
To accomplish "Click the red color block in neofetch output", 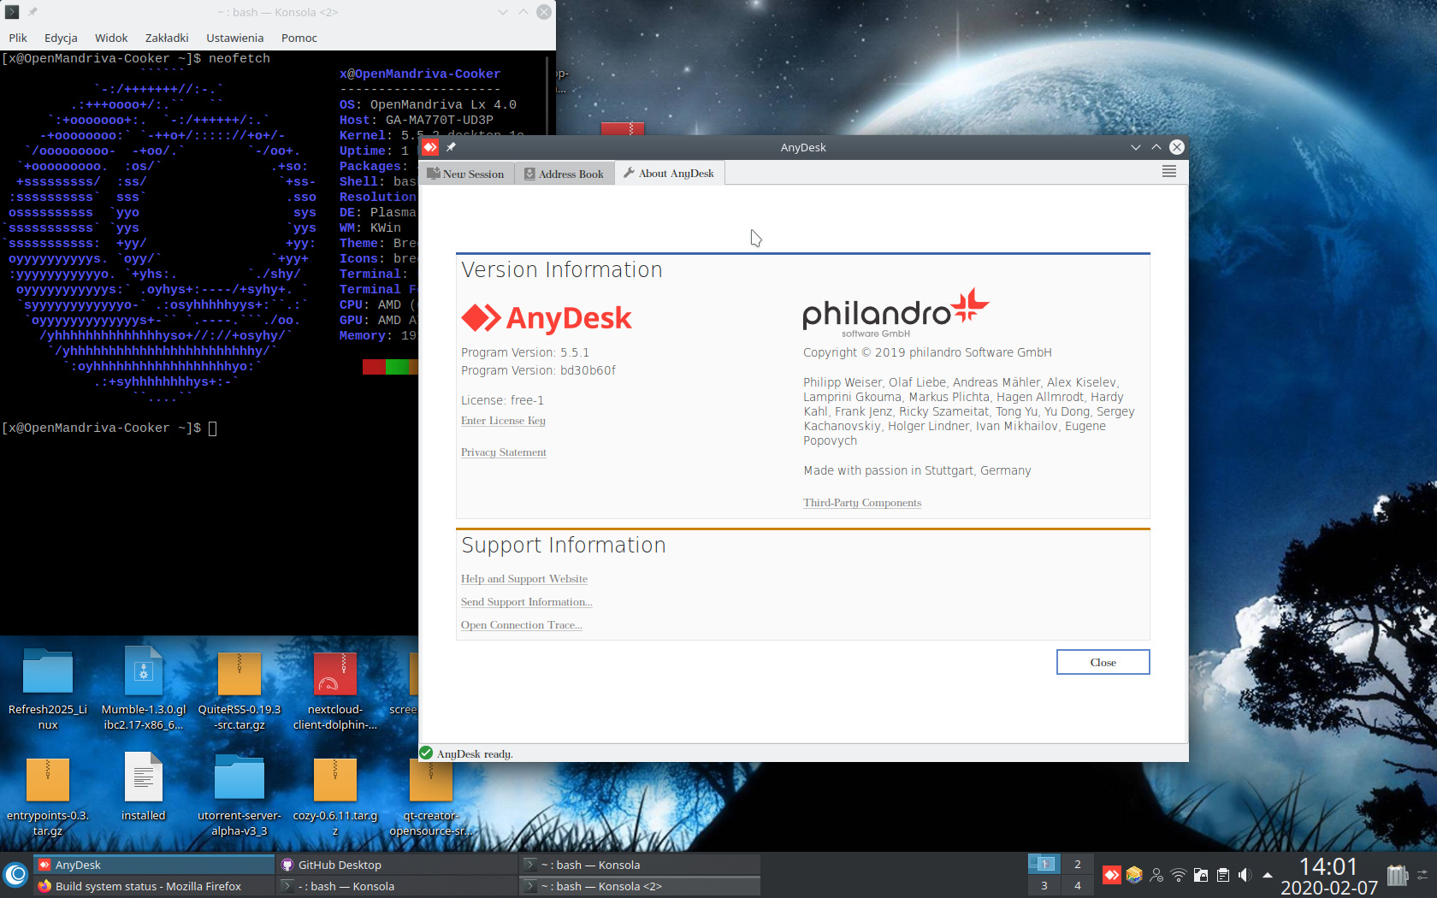I will pyautogui.click(x=374, y=367).
